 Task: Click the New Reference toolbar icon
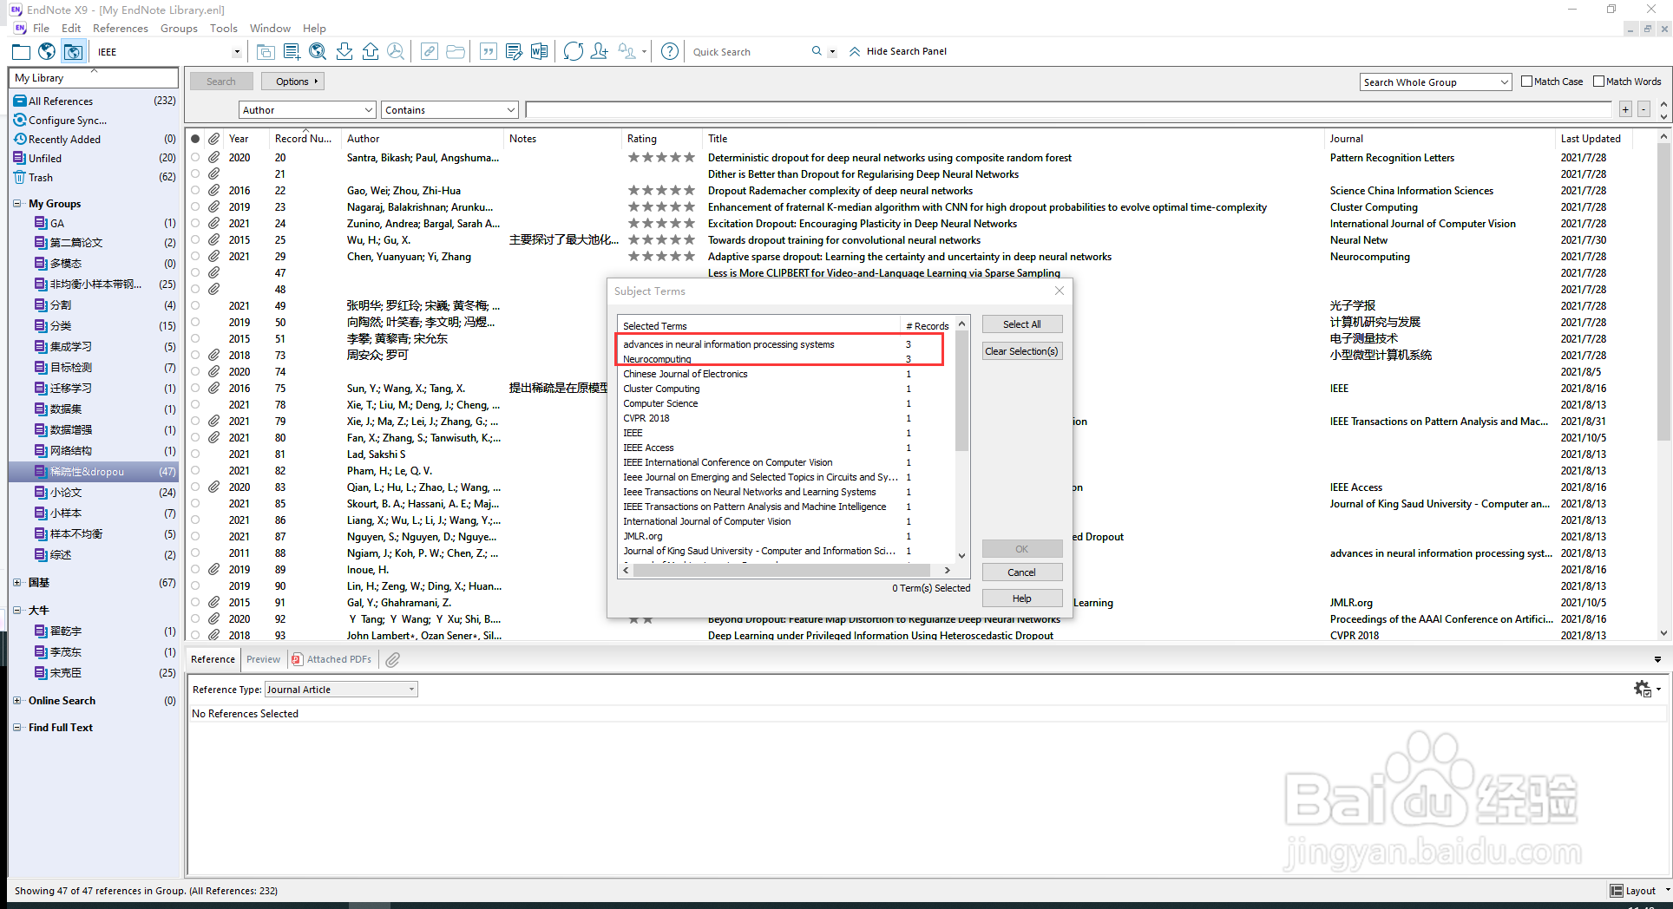(292, 52)
